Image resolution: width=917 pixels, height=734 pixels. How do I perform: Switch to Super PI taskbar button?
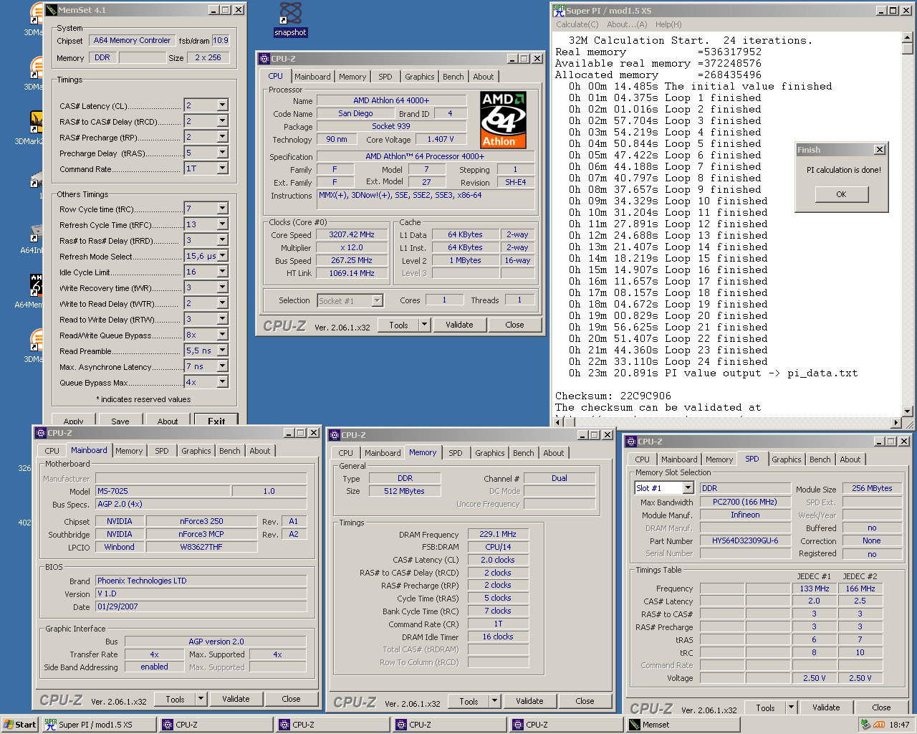[x=98, y=725]
